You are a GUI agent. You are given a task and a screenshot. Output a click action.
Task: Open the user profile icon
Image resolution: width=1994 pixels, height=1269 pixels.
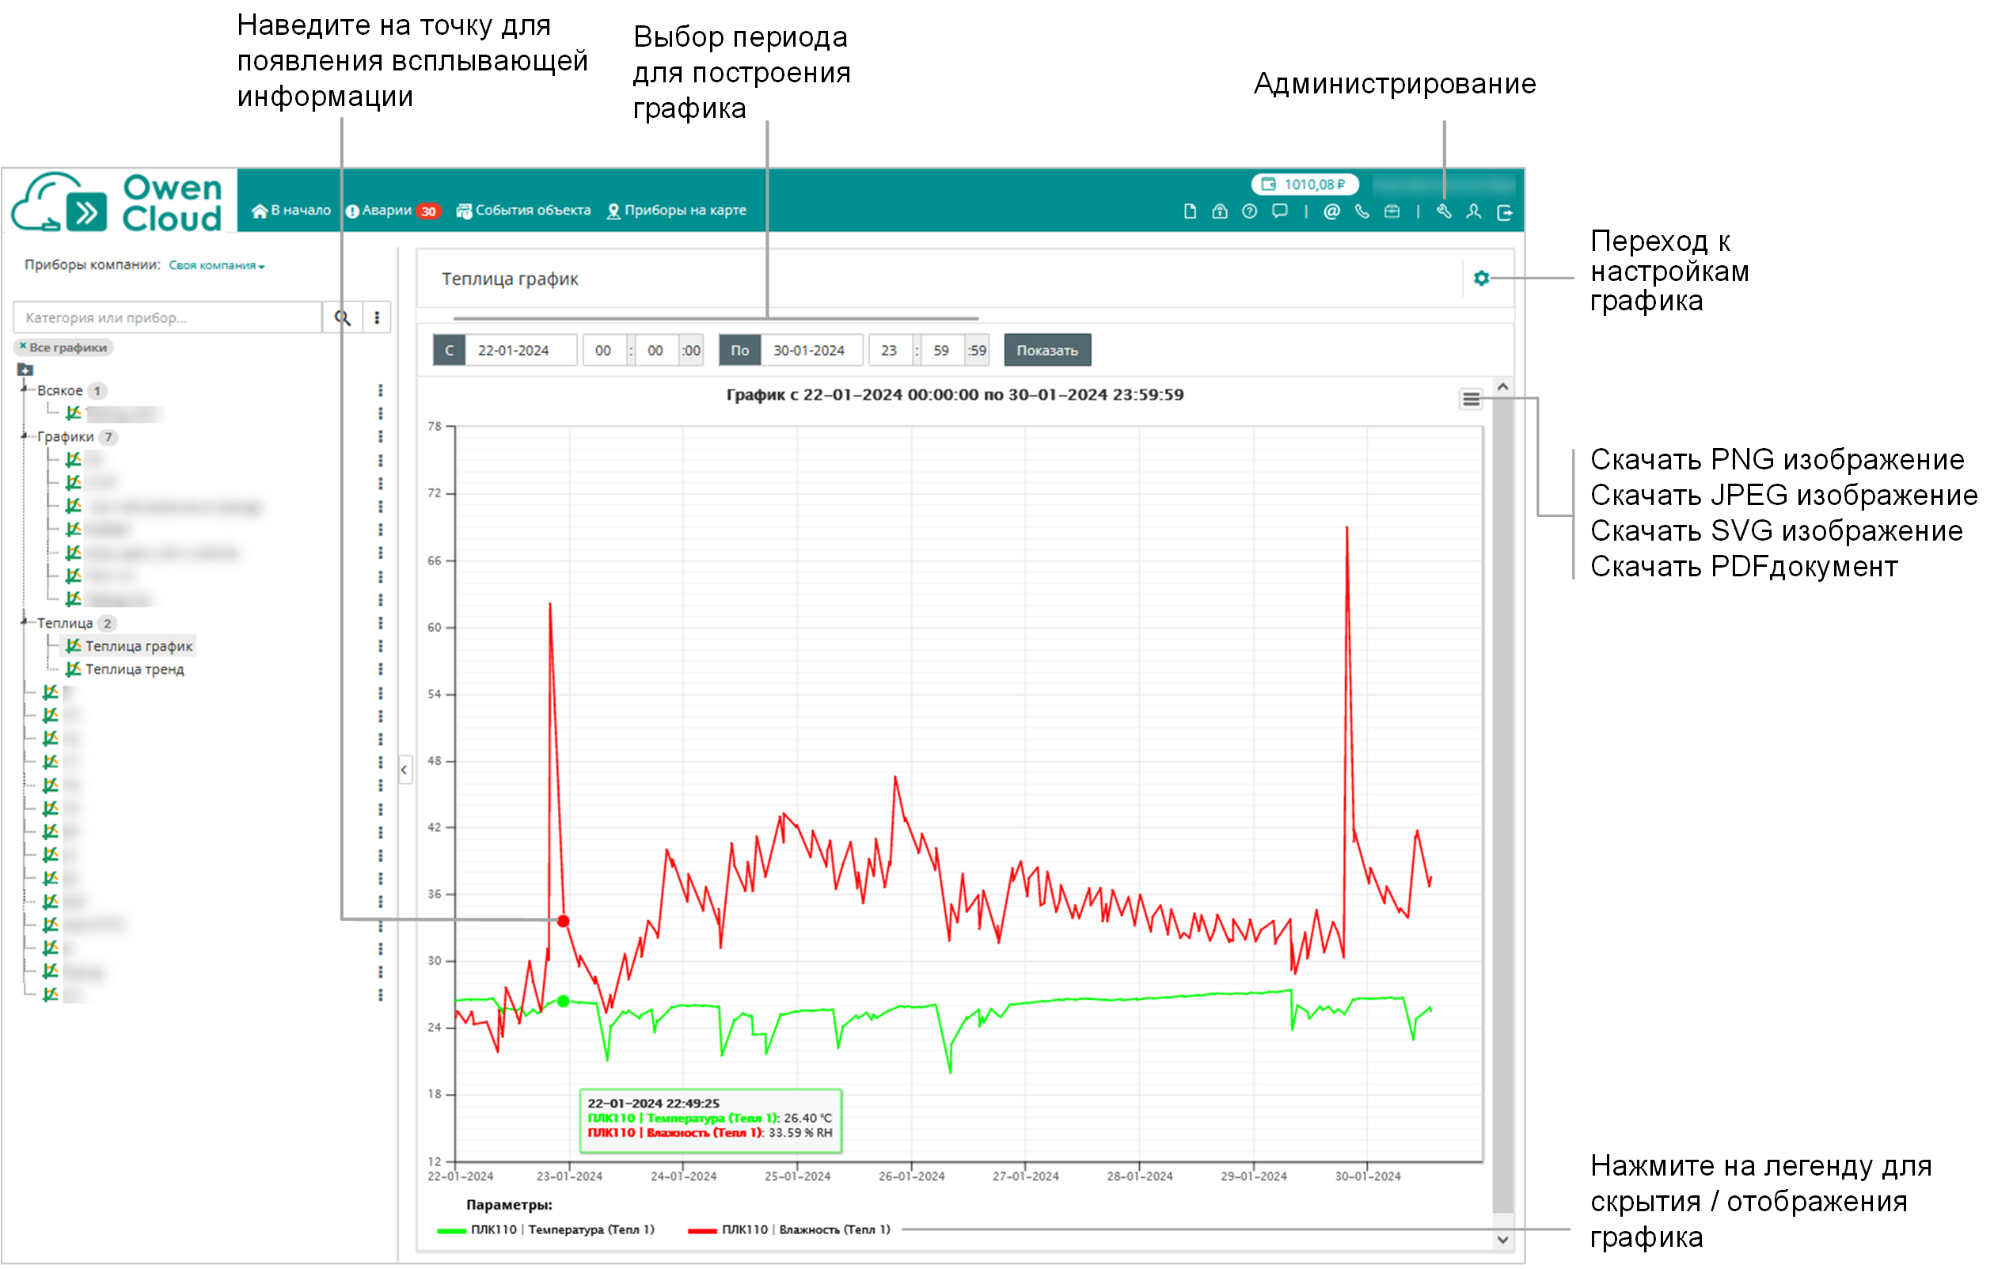tap(1473, 212)
